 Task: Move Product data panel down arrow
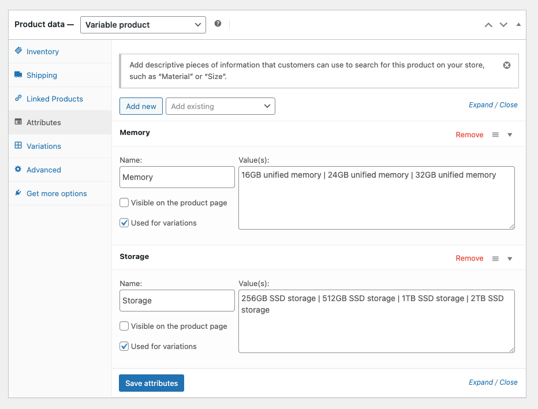click(503, 25)
